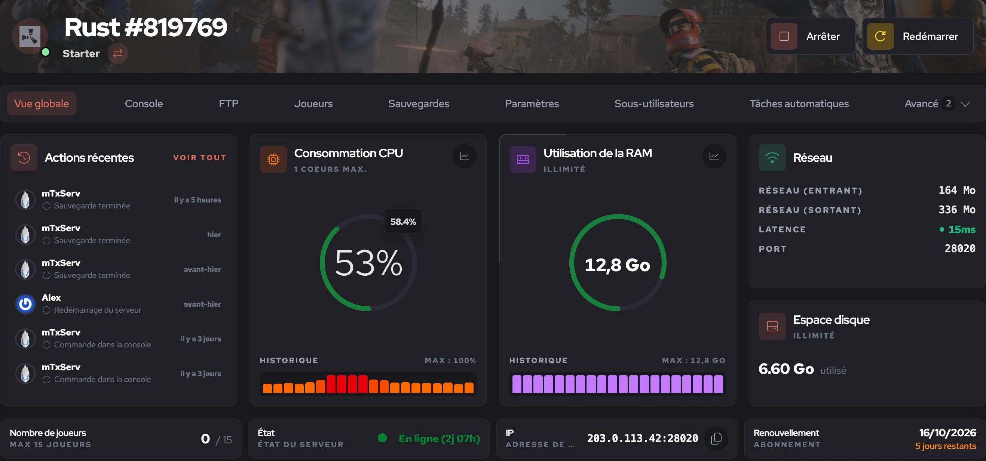Image resolution: width=986 pixels, height=461 pixels.
Task: Click the 53% CPU circular gauge
Action: 368,263
